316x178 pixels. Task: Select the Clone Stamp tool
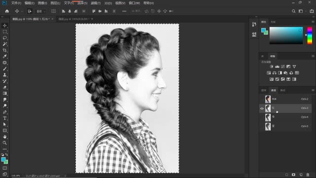click(4, 75)
